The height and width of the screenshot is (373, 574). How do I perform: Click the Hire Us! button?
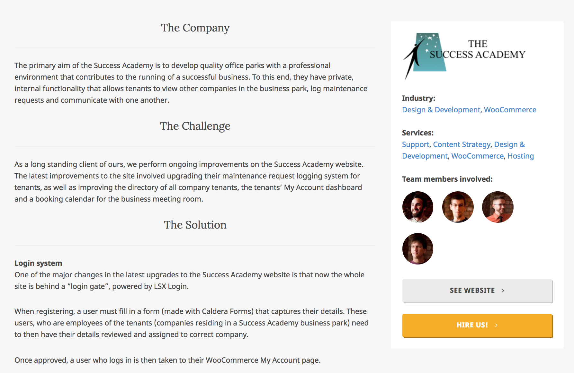477,325
